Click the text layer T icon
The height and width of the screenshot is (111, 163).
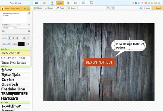tap(2, 9)
